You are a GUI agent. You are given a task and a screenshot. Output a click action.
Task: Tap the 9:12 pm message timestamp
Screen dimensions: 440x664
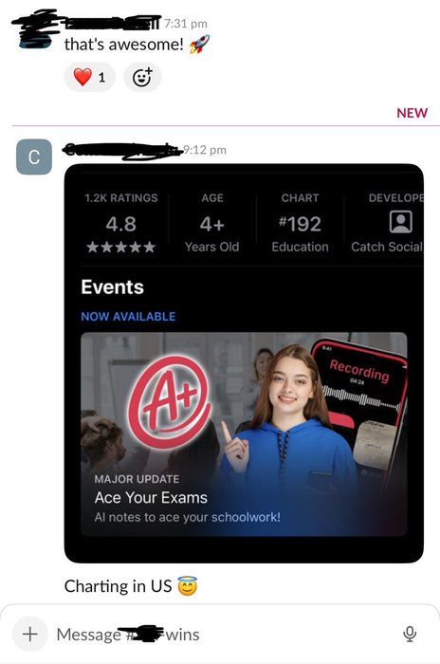205,150
